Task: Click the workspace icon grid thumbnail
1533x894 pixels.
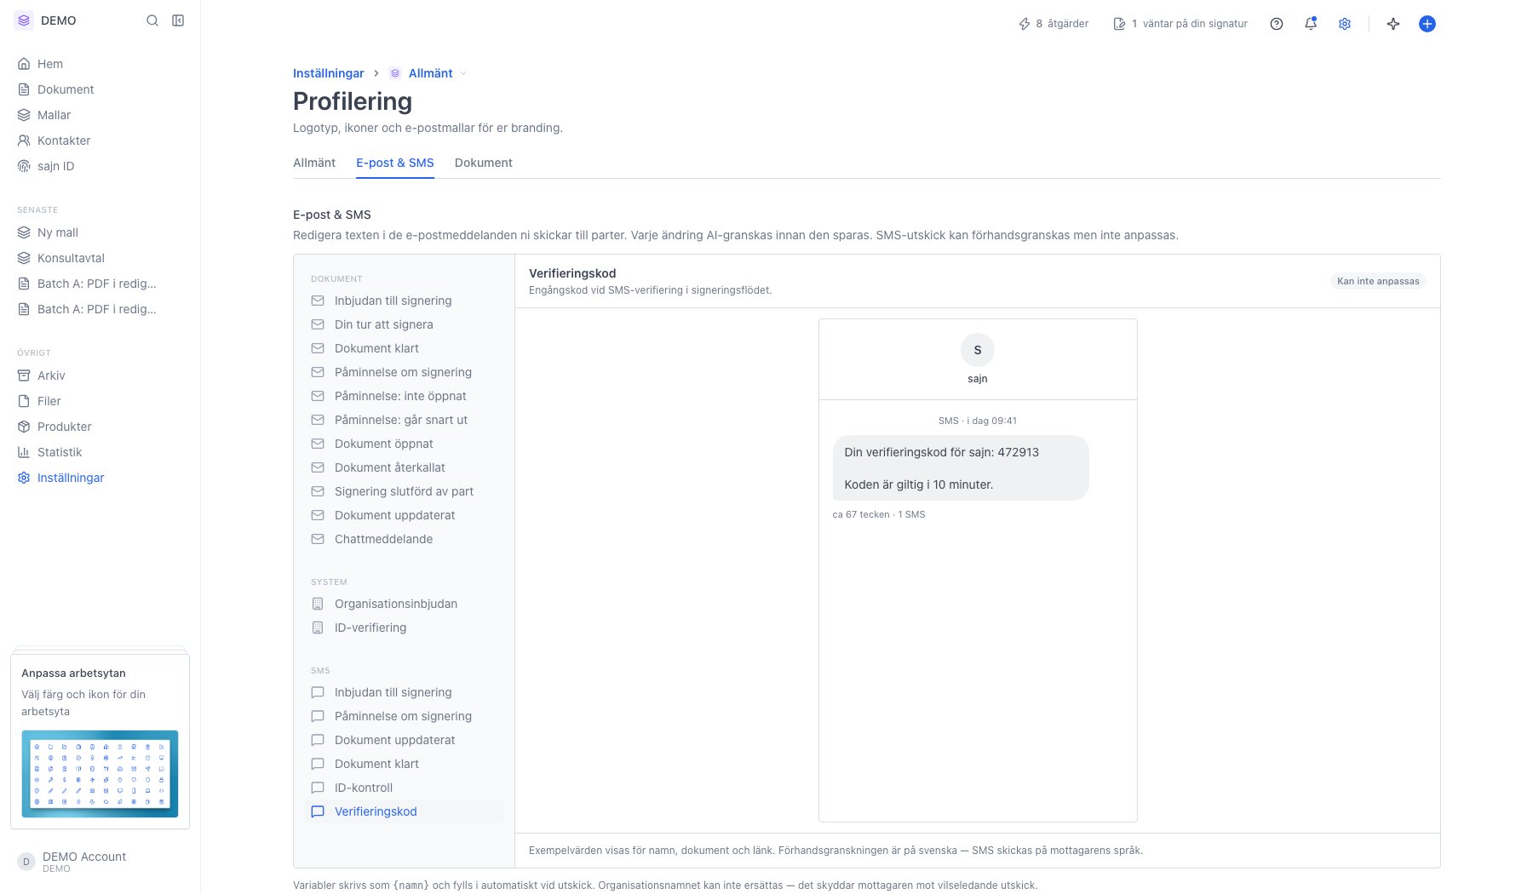Action: click(100, 774)
